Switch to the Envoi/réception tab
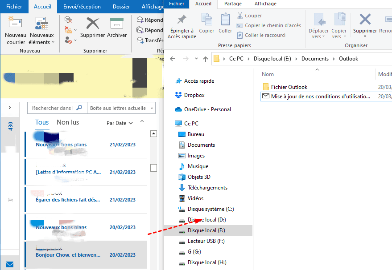Image resolution: width=392 pixels, height=270 pixels. (x=82, y=7)
